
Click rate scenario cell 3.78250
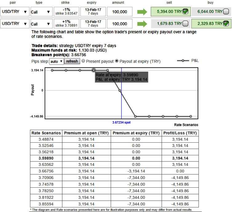click(46, 191)
